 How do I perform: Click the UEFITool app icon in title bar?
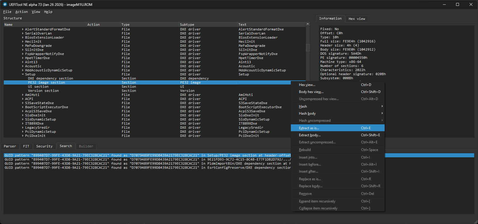point(5,4)
